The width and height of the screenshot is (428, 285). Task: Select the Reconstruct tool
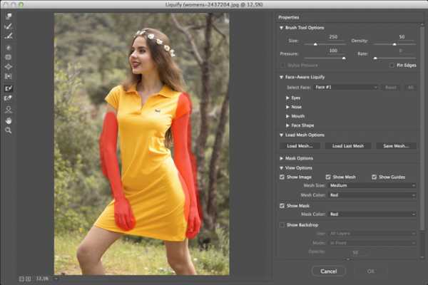click(9, 26)
